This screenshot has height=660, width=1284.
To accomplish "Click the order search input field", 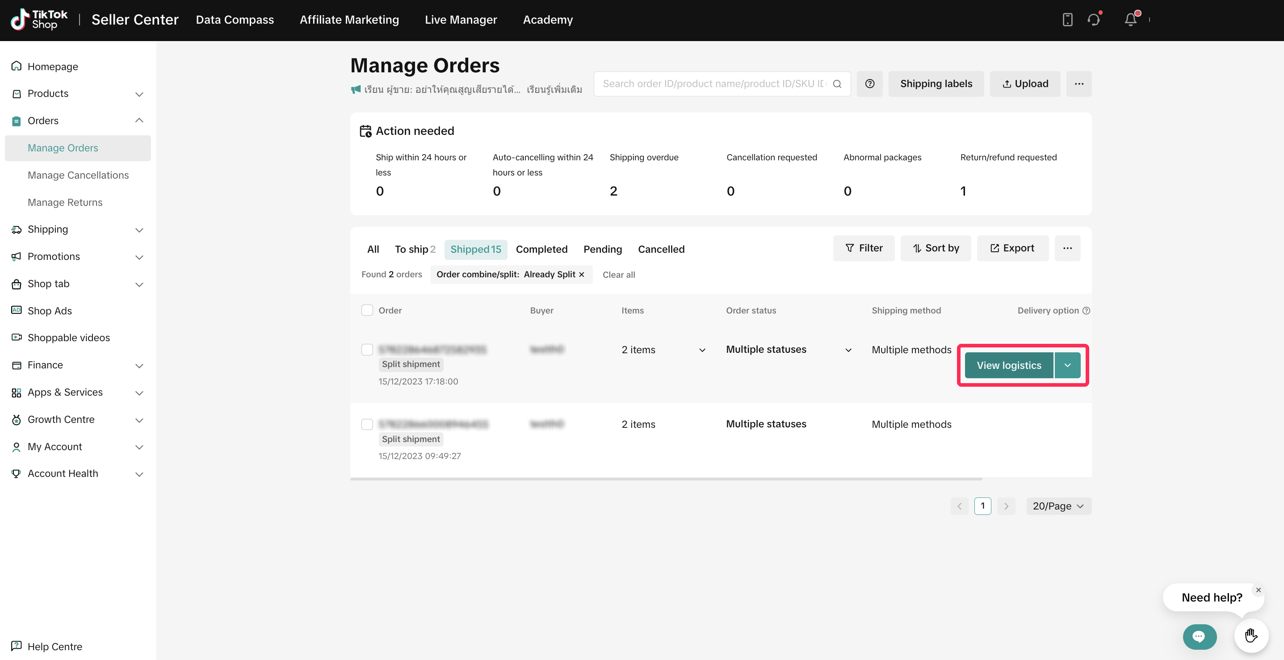I will (713, 84).
